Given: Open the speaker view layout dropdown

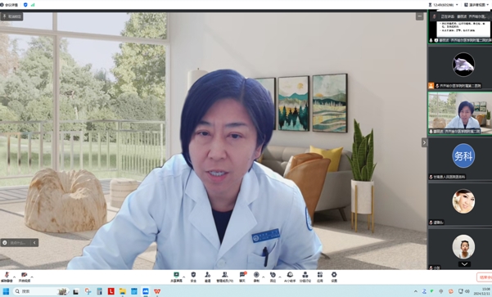Looking at the screenshot, I should coord(476,5).
